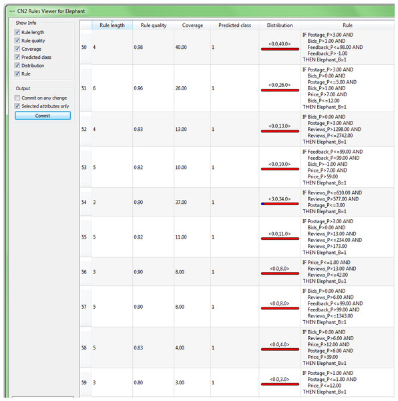Viewport: 398px width, 401px height.
Task: Sort by Predicted class column header
Action: click(x=235, y=25)
